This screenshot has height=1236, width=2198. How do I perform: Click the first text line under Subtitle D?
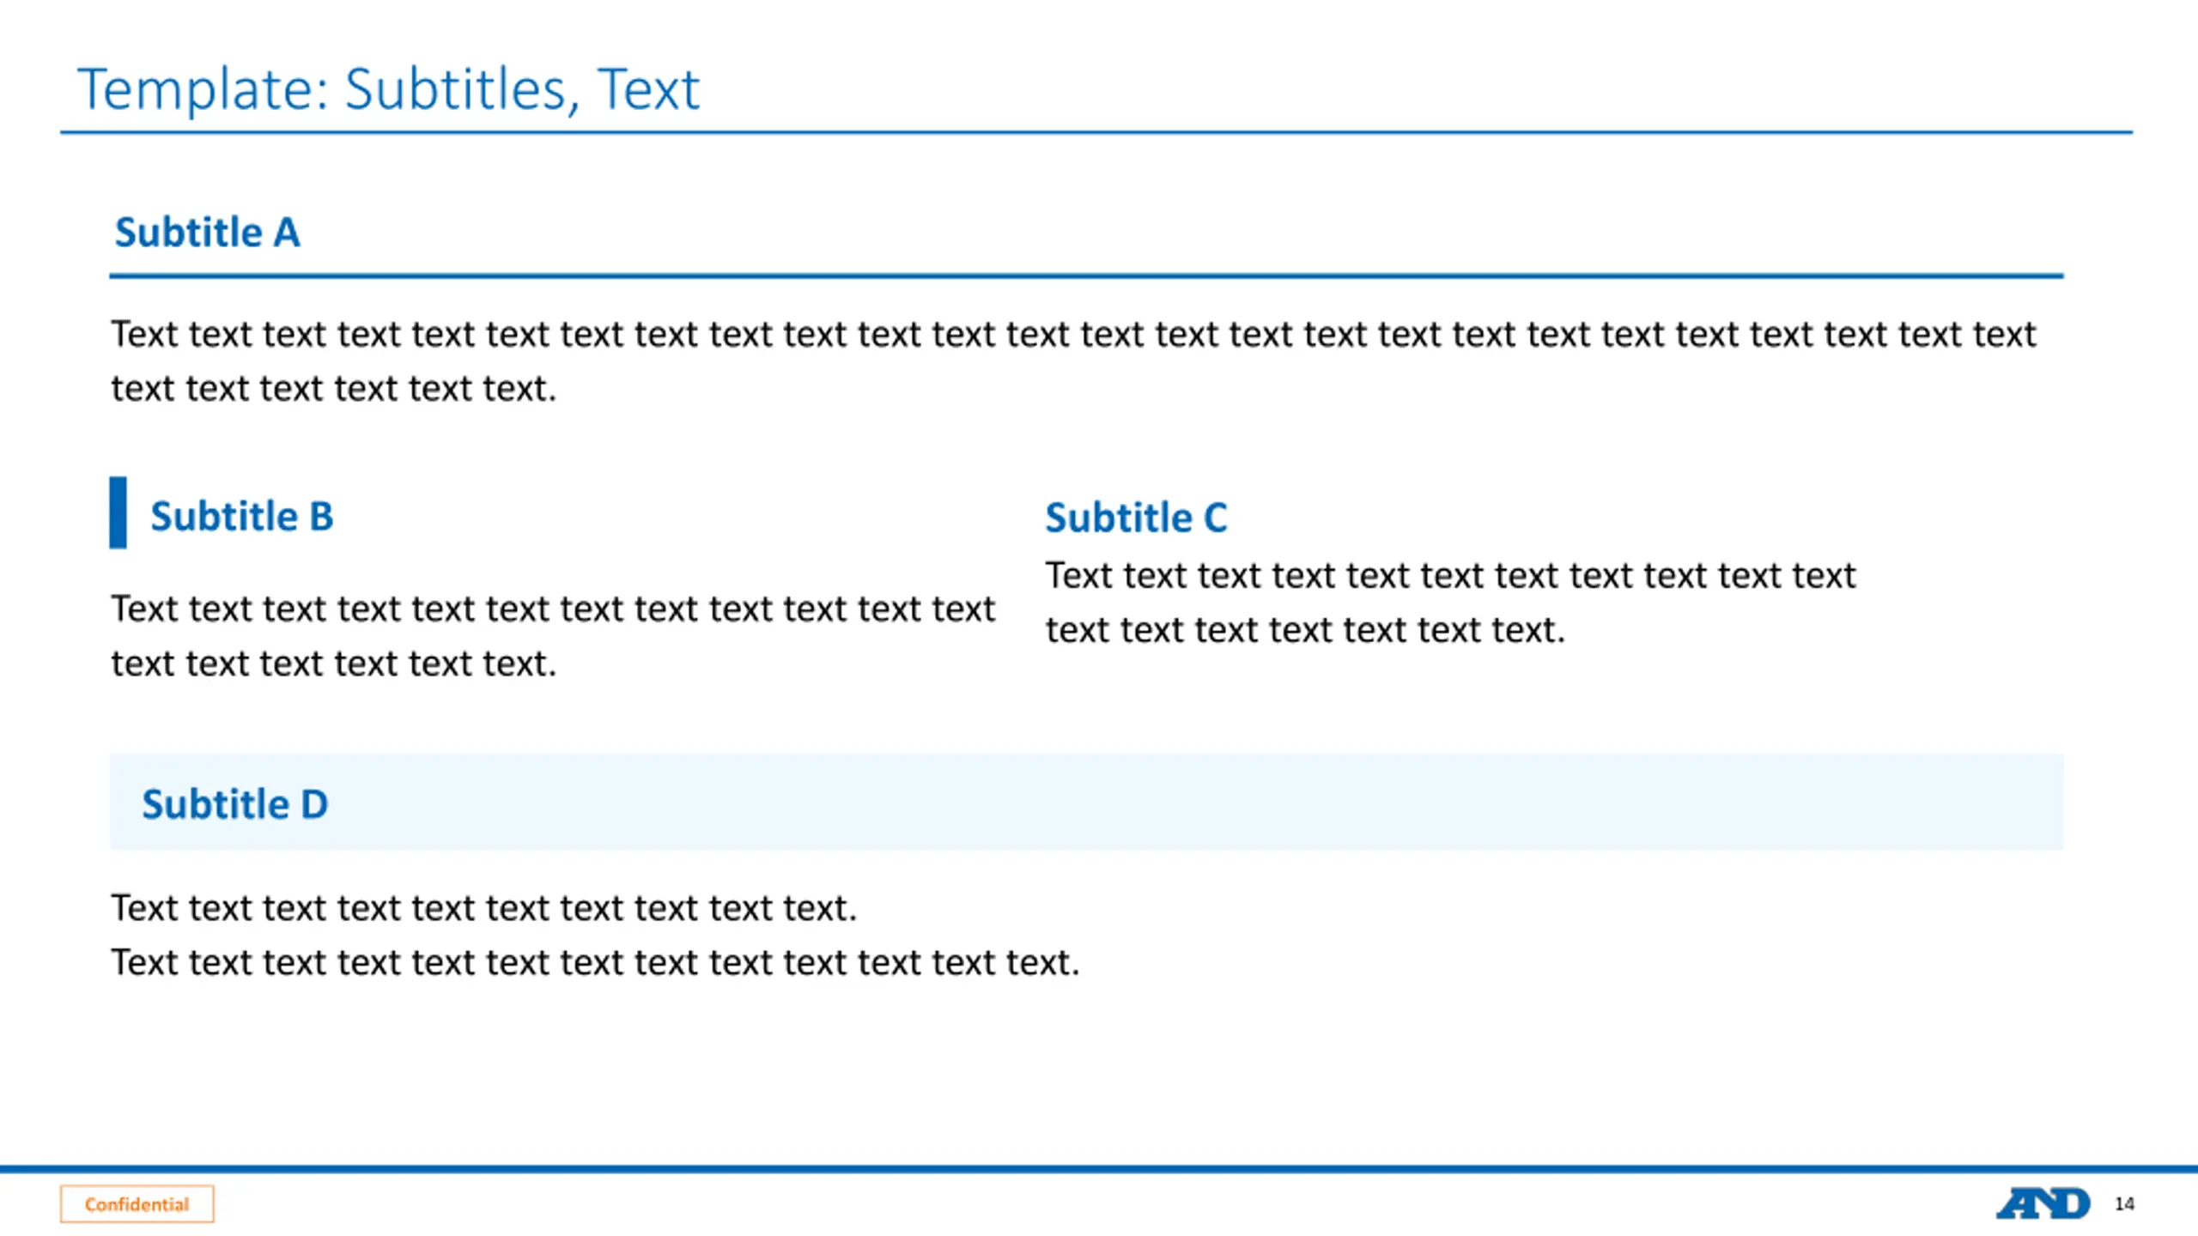[484, 908]
